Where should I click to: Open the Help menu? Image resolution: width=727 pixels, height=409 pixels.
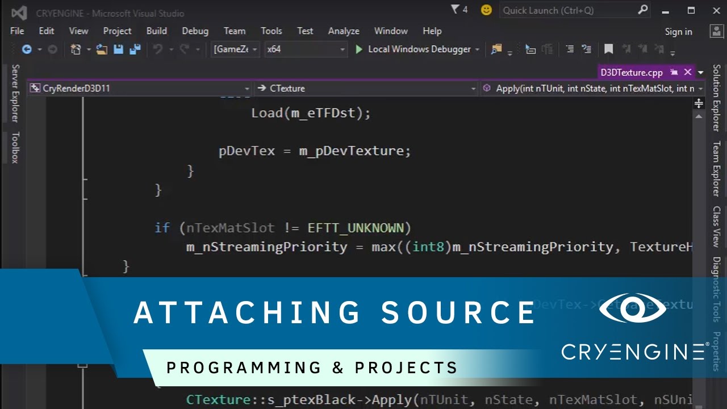(432, 31)
